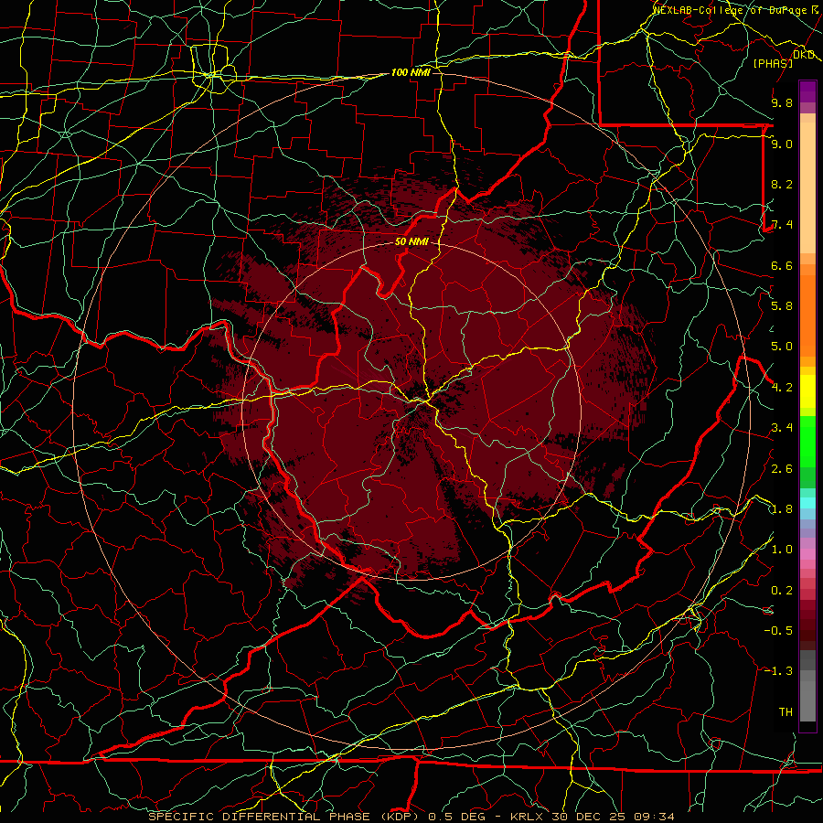Click the 50 NMI range ring label

point(412,241)
